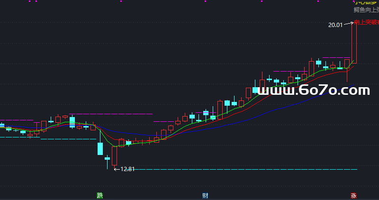Select the red candle touching the 12.81 low
Screen dimensions: 379x200
coord(114,156)
